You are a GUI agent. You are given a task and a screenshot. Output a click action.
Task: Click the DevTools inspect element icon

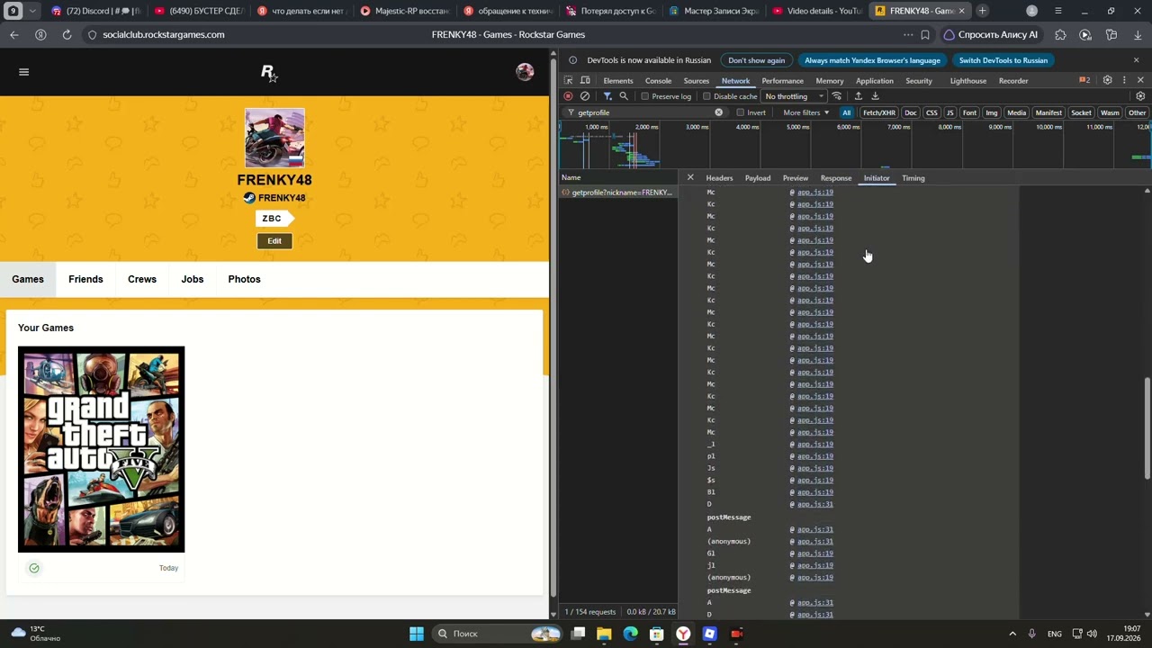point(568,81)
